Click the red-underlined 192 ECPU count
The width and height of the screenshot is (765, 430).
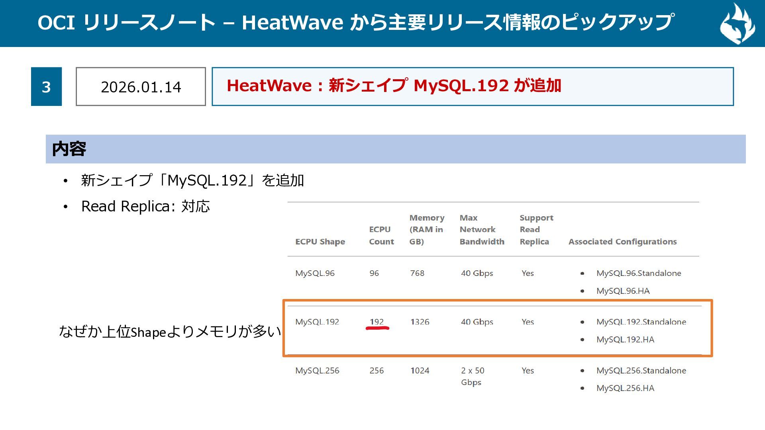(x=377, y=322)
